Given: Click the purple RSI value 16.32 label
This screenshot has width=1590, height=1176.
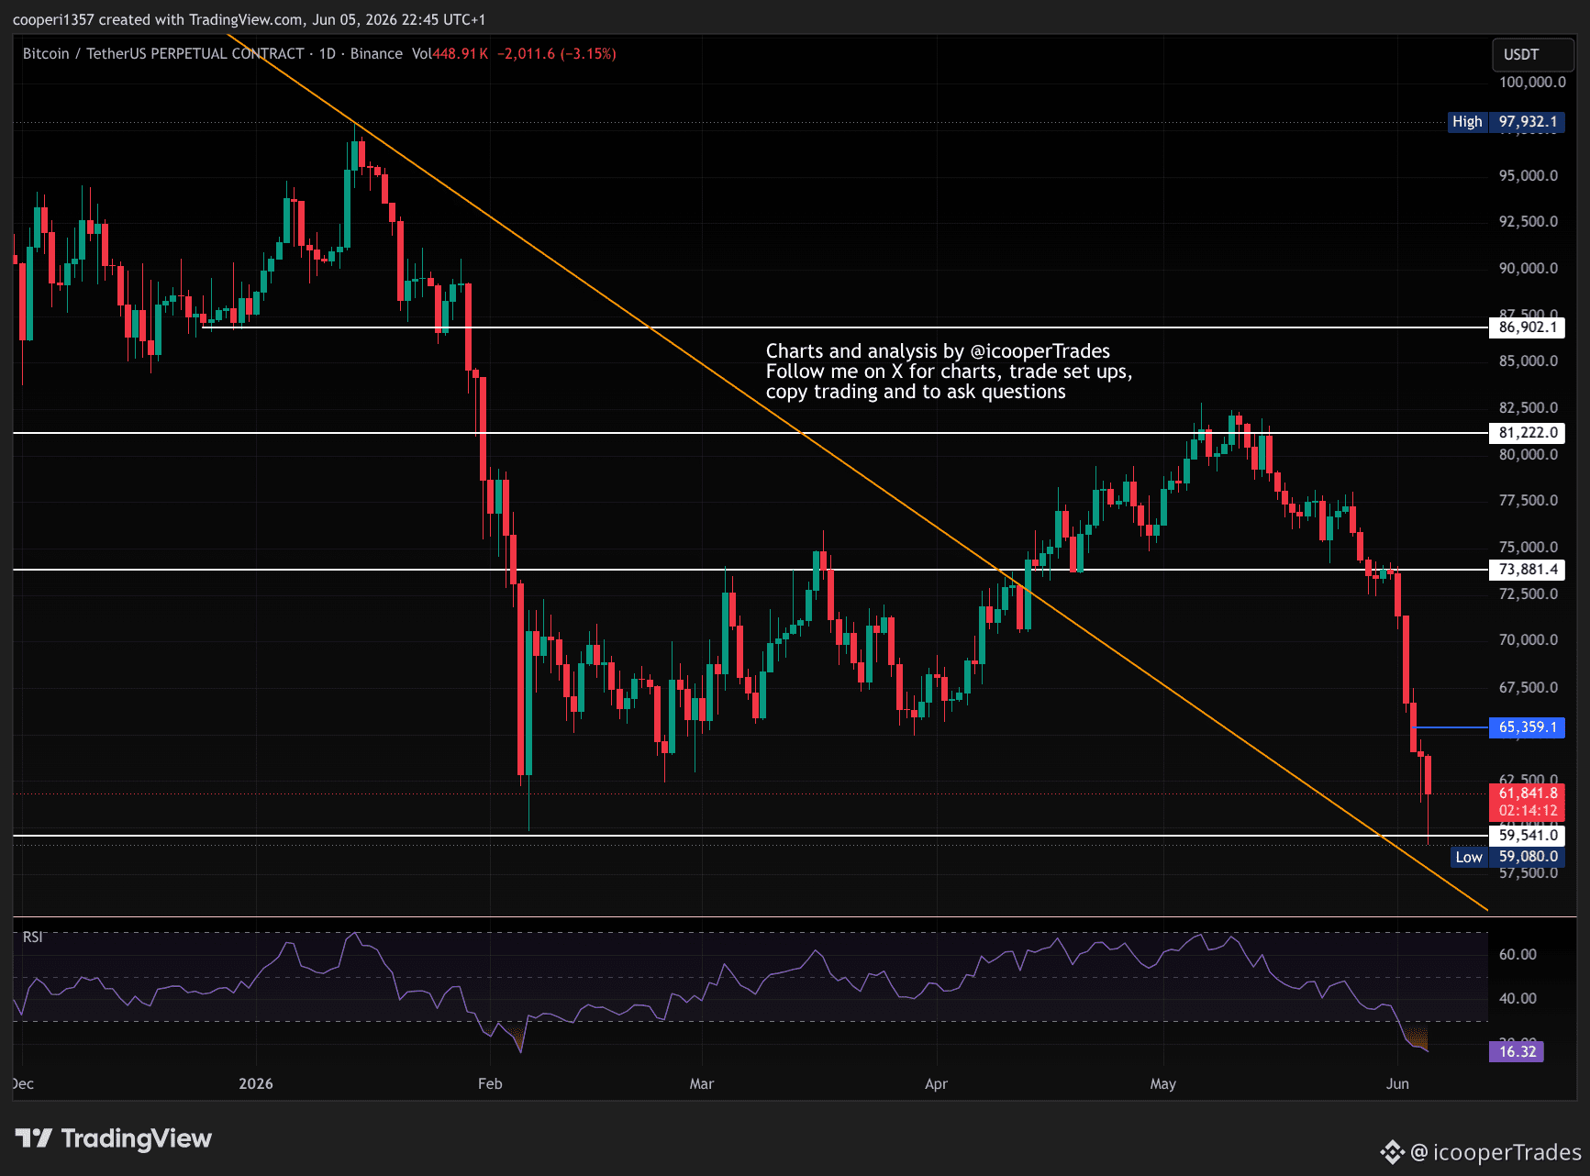Looking at the screenshot, I should [1517, 1051].
